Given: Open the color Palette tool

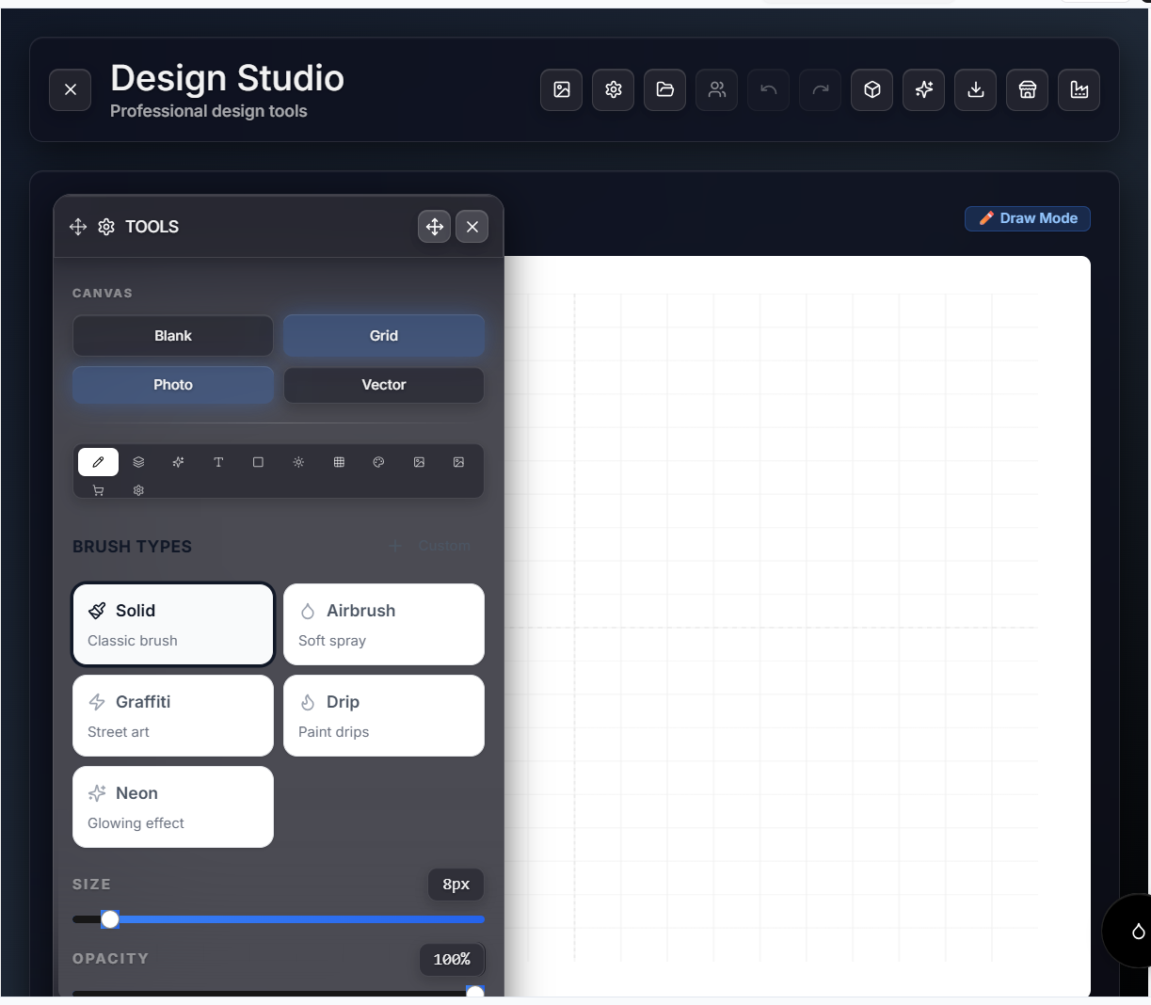Looking at the screenshot, I should pyautogui.click(x=378, y=462).
